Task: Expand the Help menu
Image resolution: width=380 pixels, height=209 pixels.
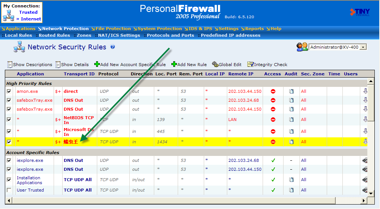Action: (274, 29)
